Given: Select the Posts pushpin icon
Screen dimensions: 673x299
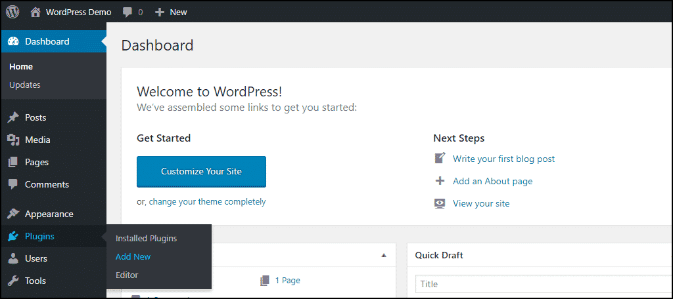Looking at the screenshot, I should pos(14,117).
